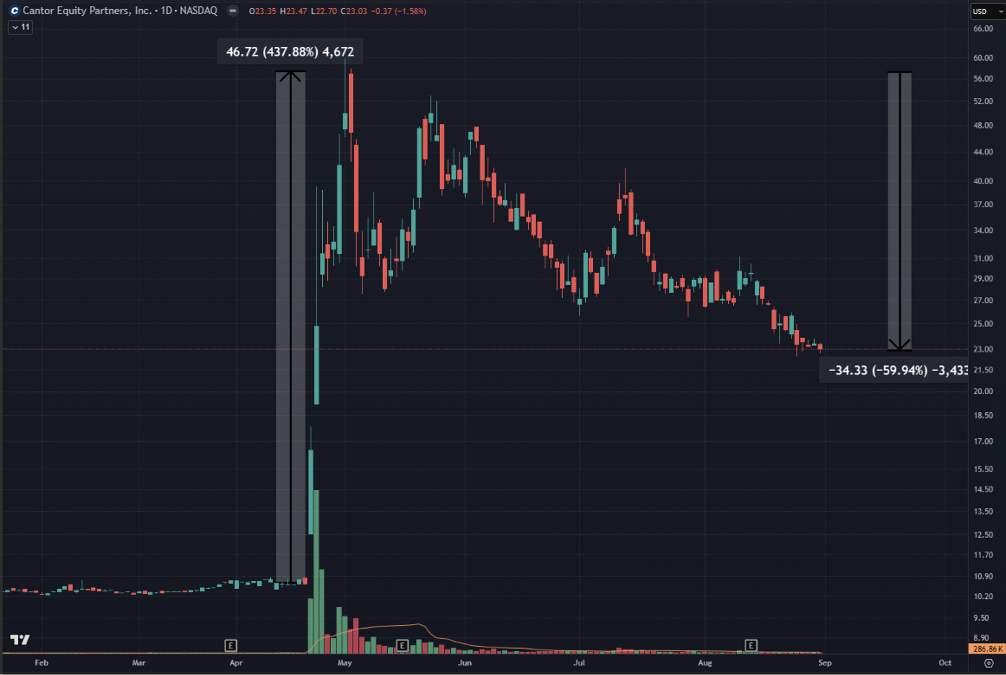Click the Oct label on time axis
Screen dimensions: 1006x675
[945, 663]
